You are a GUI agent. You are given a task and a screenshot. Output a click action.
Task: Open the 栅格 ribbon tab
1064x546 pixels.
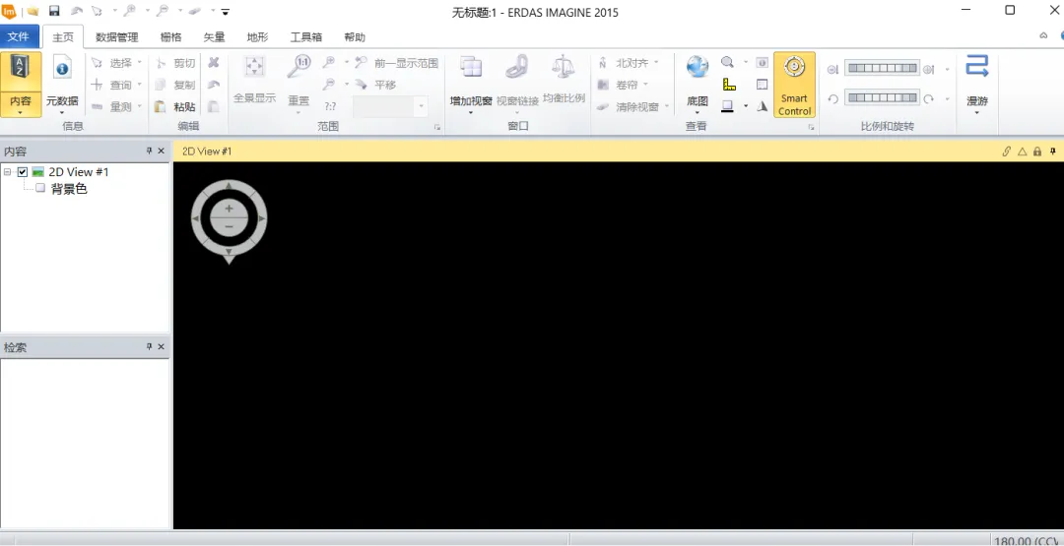click(171, 37)
